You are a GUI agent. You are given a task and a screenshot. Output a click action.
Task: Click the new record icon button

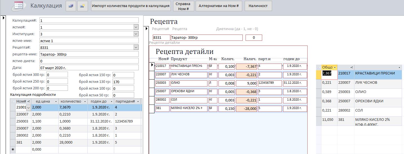click(82, 6)
